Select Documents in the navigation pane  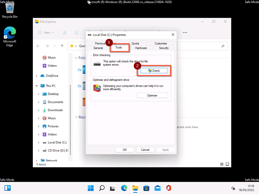(56, 102)
